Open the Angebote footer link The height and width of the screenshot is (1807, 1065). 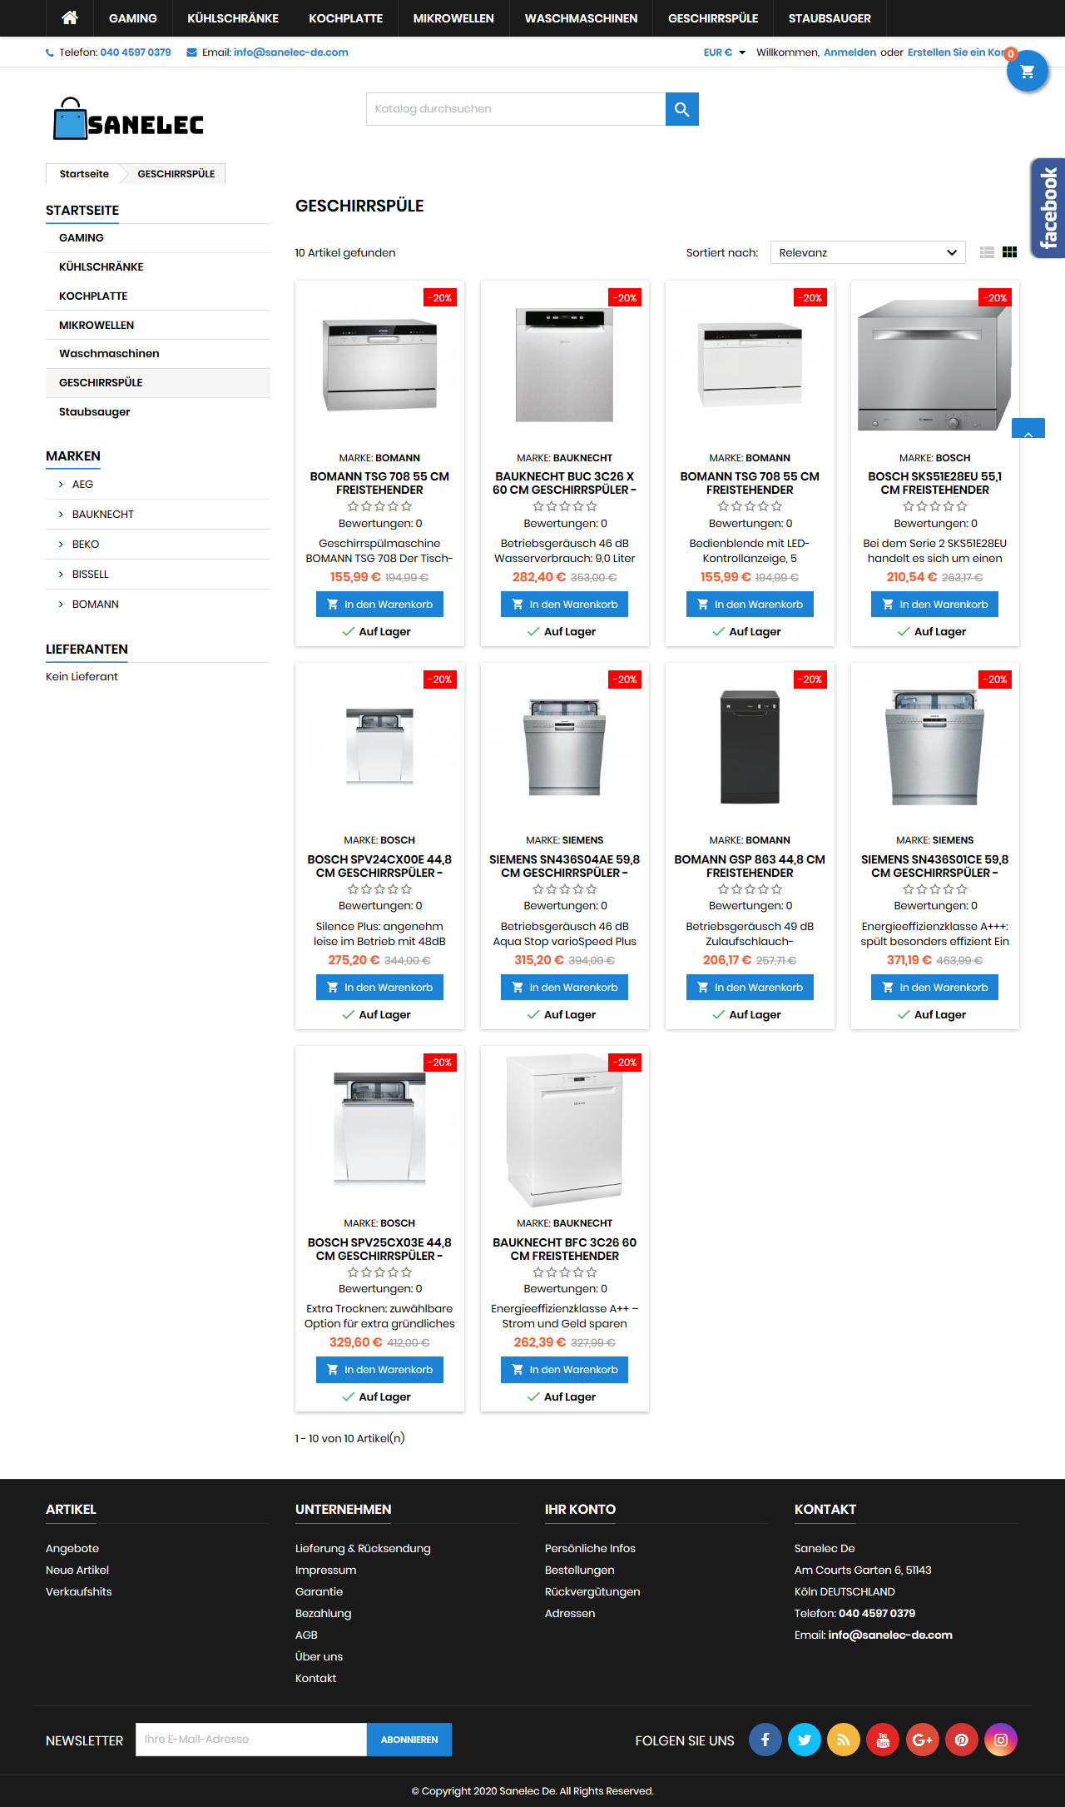[72, 1549]
